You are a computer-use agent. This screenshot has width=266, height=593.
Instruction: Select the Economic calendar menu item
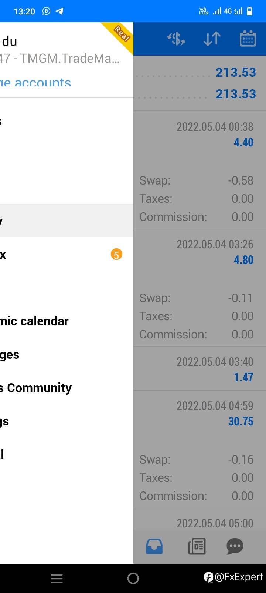tap(34, 321)
